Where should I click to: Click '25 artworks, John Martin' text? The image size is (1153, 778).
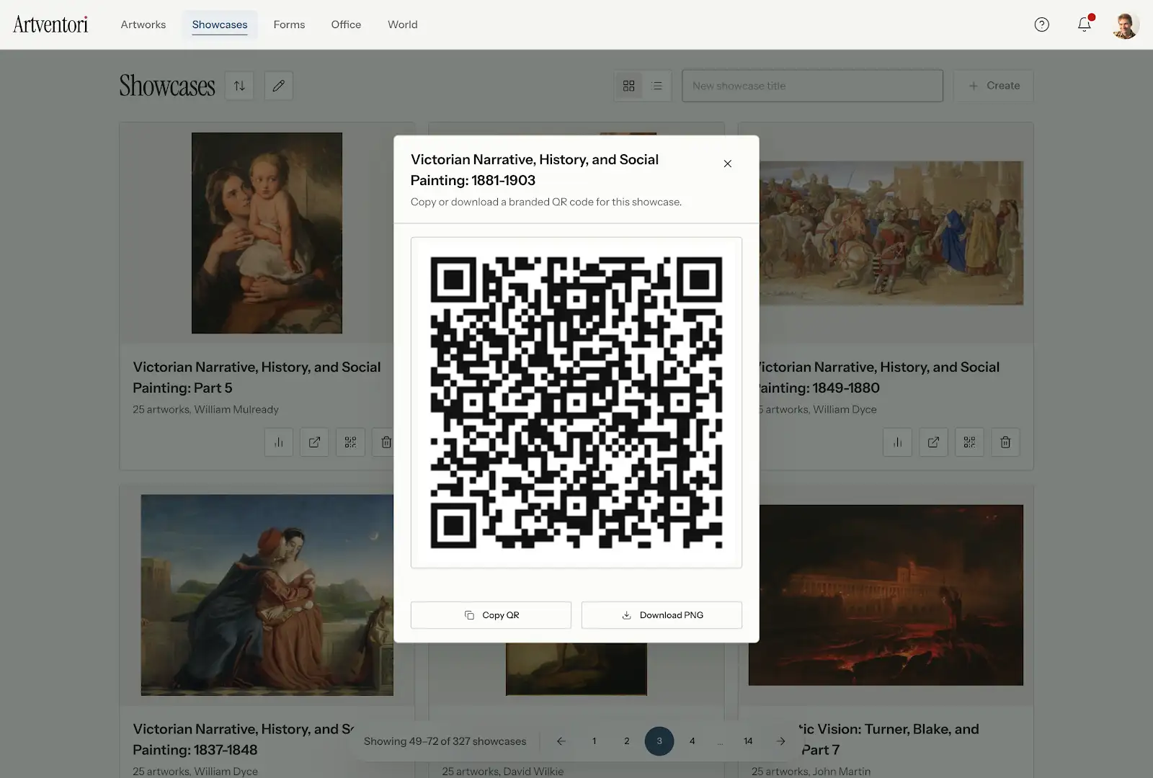tap(811, 772)
